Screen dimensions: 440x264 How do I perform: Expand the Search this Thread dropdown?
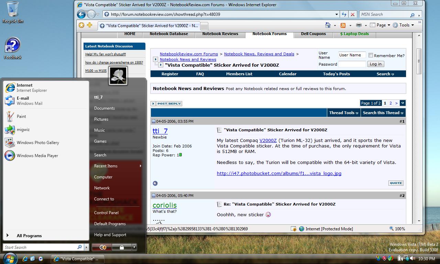383,113
